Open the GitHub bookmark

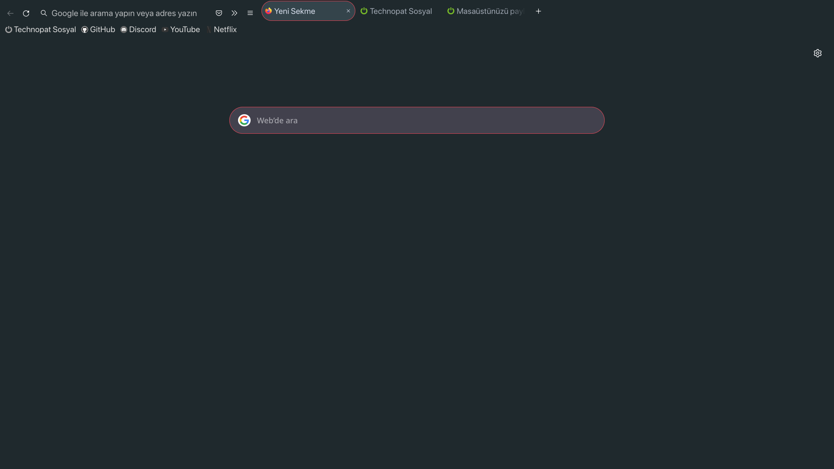(98, 30)
